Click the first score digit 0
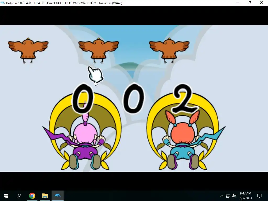 (83, 99)
